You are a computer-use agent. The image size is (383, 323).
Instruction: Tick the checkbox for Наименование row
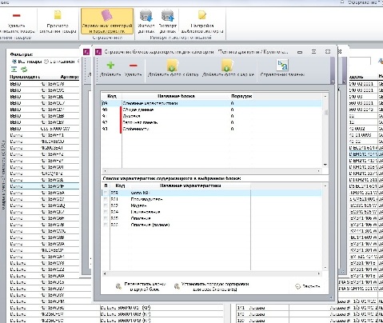(x=106, y=212)
